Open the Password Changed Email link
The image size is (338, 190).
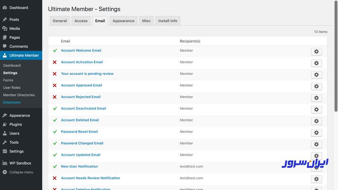pos(82,143)
